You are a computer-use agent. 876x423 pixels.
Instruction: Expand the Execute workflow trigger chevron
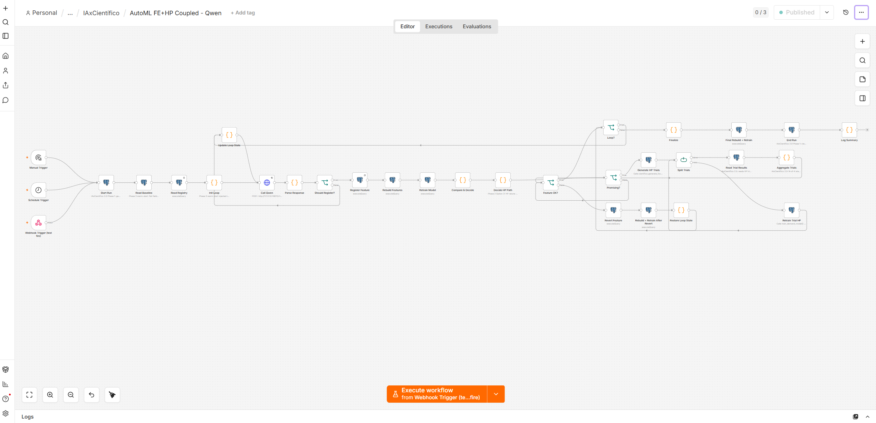coord(496,394)
